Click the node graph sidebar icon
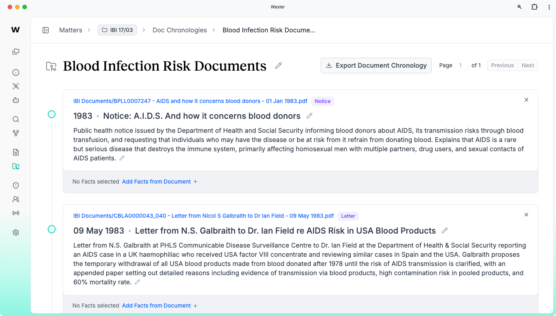 pyautogui.click(x=16, y=133)
